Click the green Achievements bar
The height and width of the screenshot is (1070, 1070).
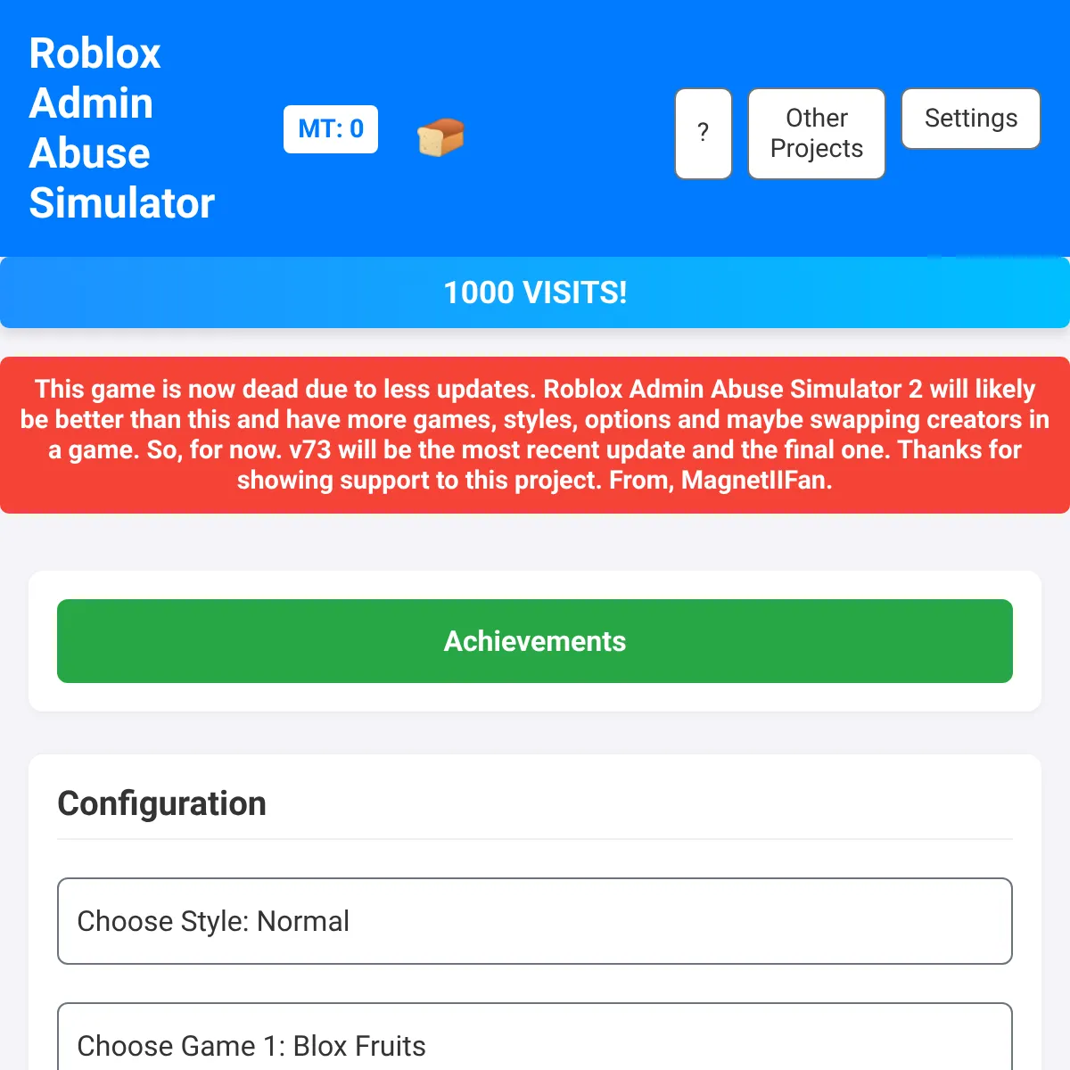coord(535,641)
